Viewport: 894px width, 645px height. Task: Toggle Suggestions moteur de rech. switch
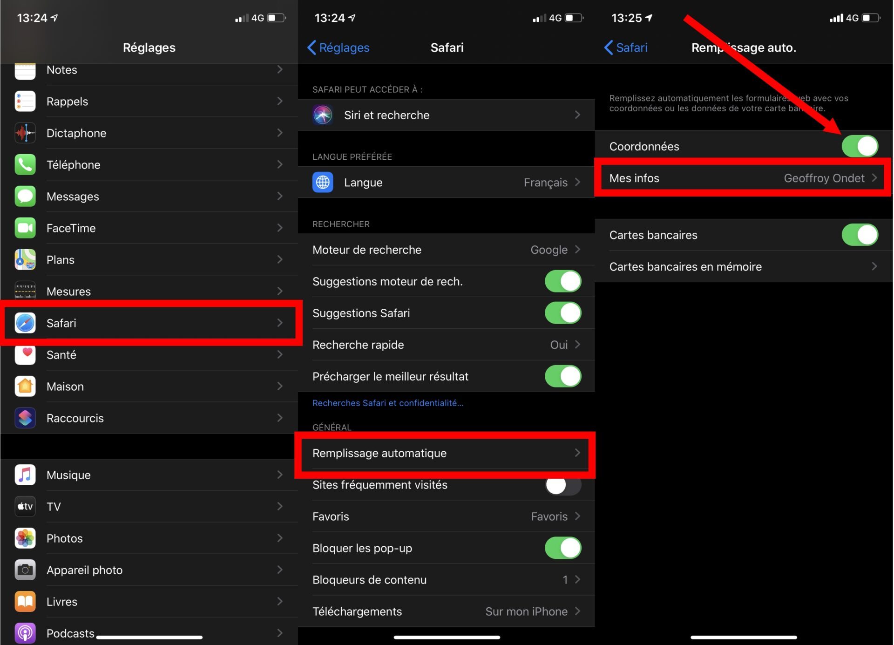[563, 281]
